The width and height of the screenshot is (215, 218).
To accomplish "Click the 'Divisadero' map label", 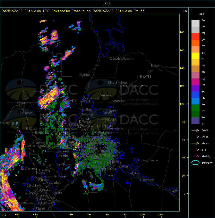I will [115, 128].
